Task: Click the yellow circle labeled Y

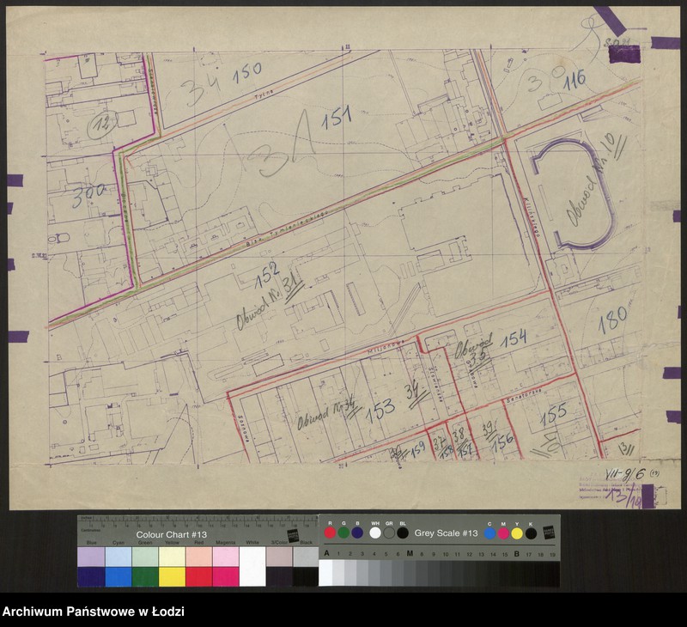Action: coord(517,533)
